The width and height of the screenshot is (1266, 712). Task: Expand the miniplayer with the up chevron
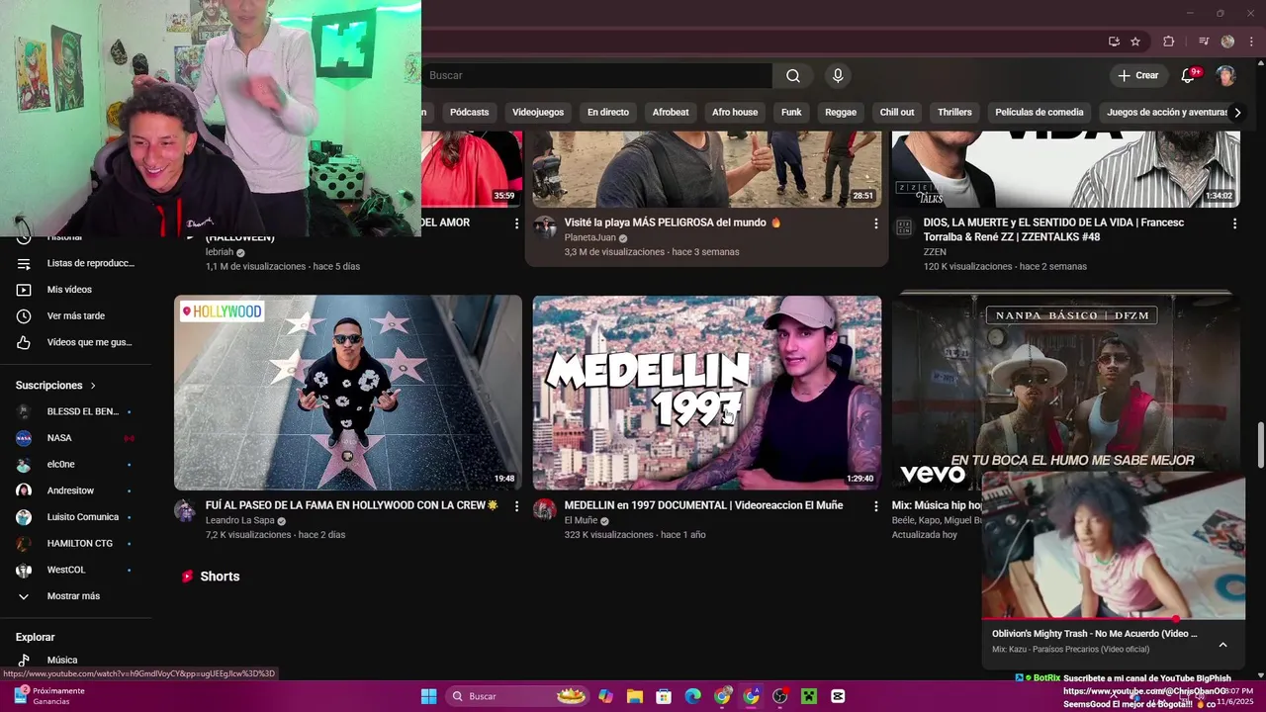click(x=1222, y=645)
